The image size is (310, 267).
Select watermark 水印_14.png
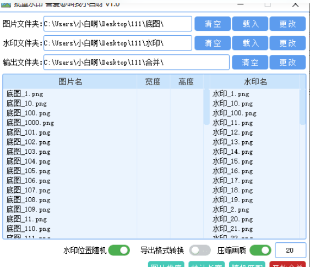click(255, 152)
